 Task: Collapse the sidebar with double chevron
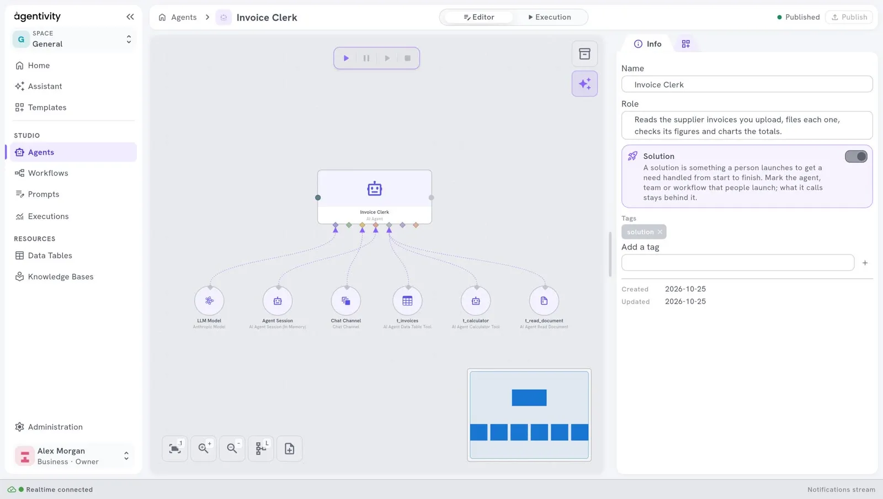coord(130,17)
